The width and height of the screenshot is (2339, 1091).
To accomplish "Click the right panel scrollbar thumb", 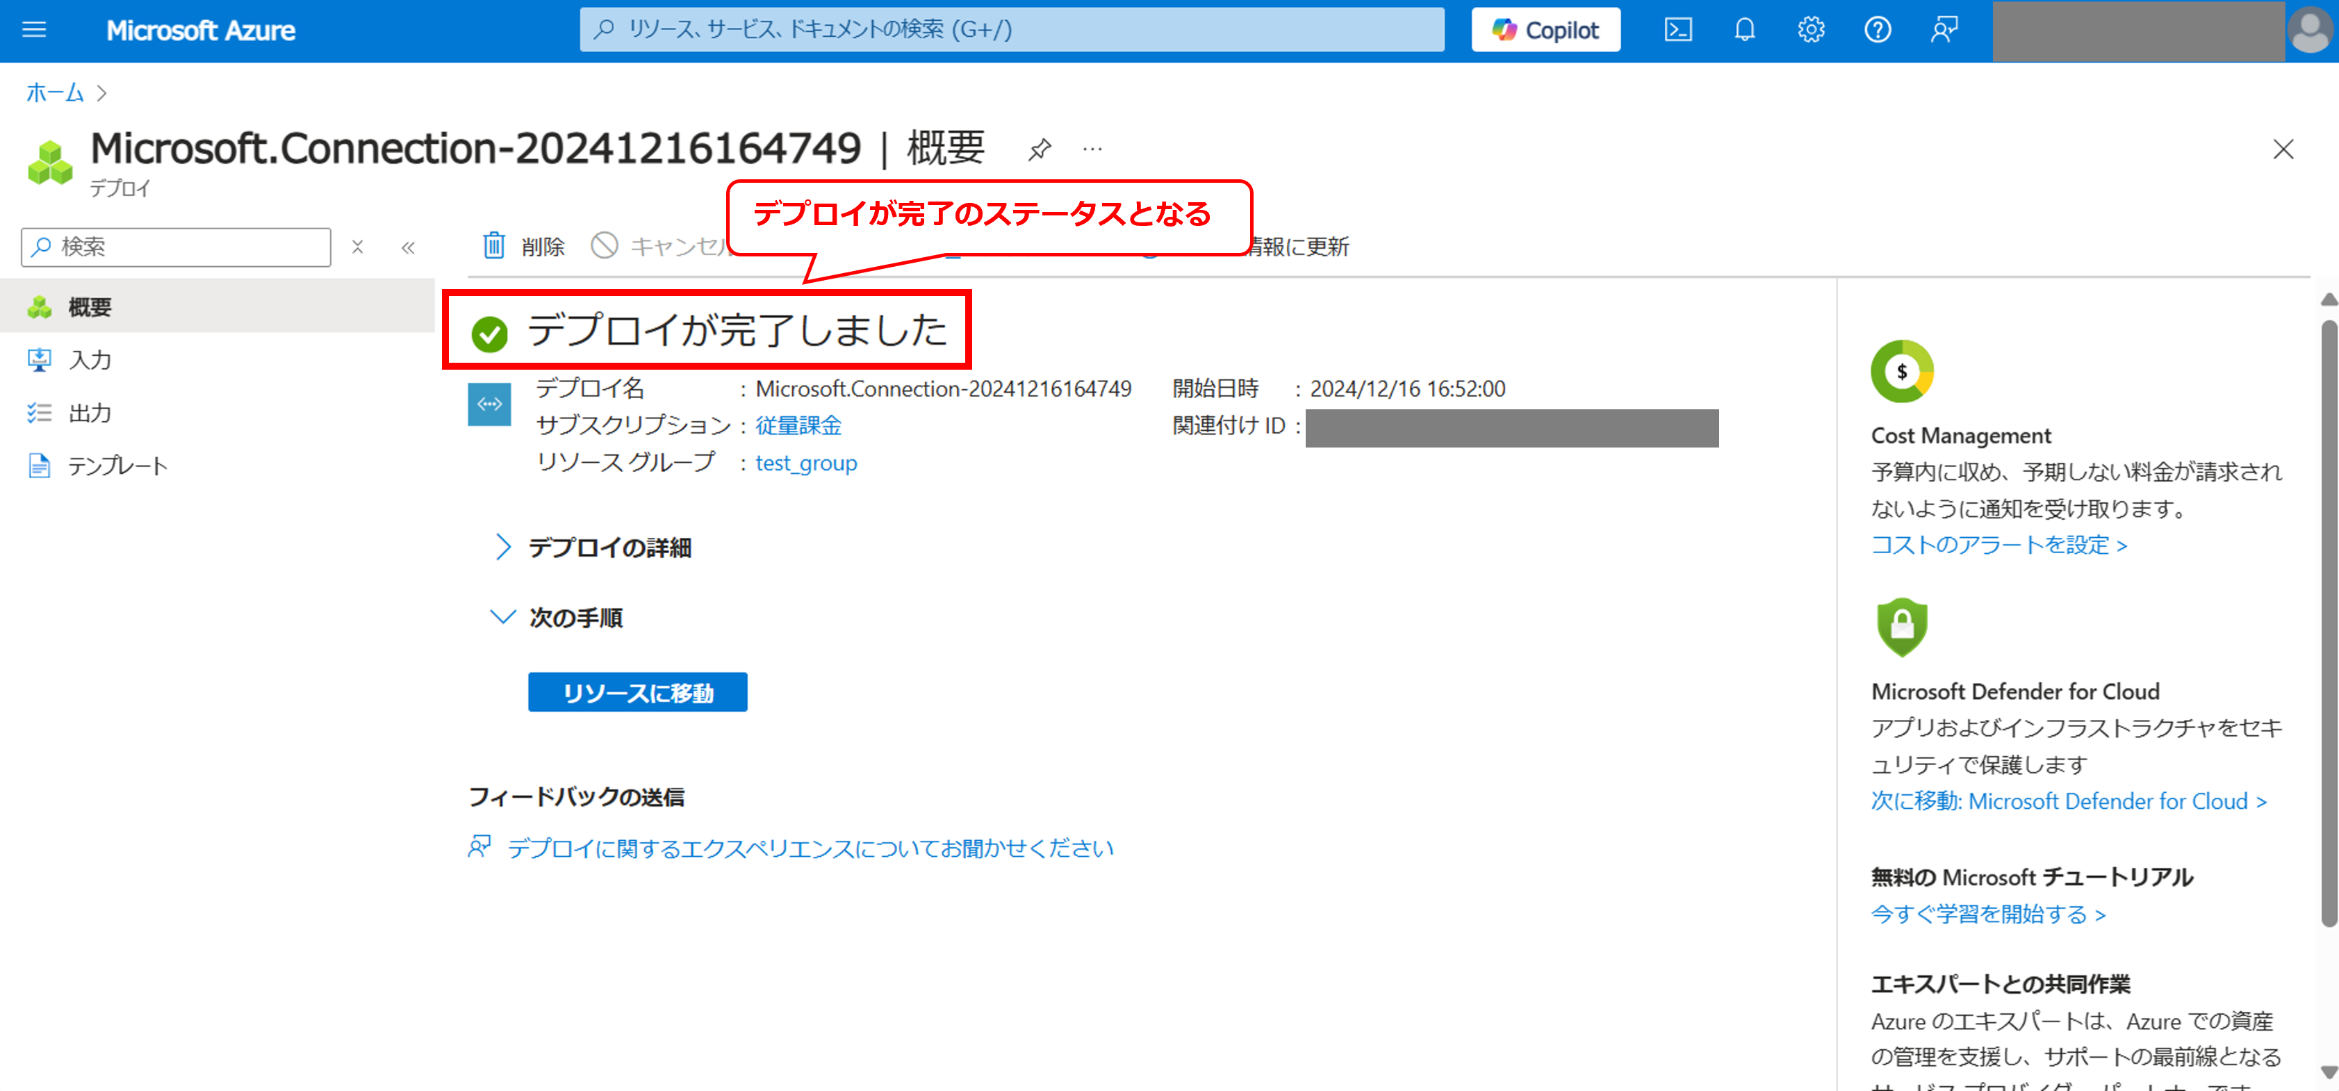I will (2329, 623).
